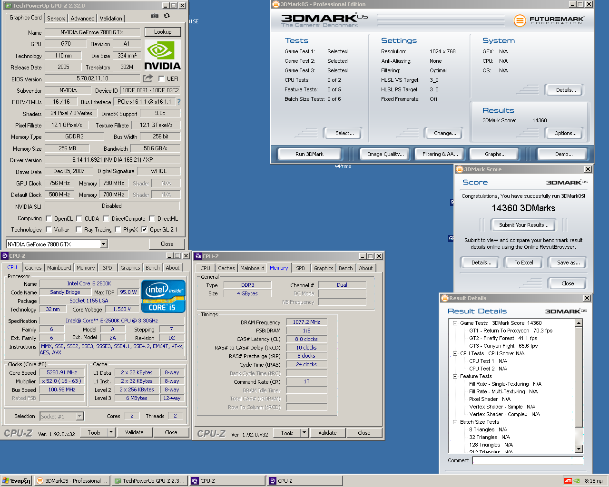Open Tools dropdown arrow in Memory tab window
Image resolution: width=609 pixels, height=487 pixels.
click(x=304, y=433)
